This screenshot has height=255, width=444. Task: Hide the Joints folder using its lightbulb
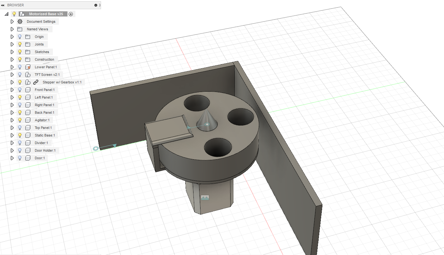coord(20,44)
